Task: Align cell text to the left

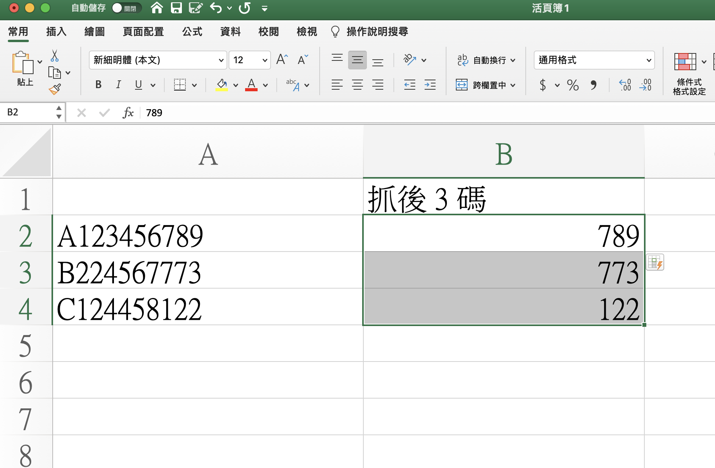Action: pos(337,85)
